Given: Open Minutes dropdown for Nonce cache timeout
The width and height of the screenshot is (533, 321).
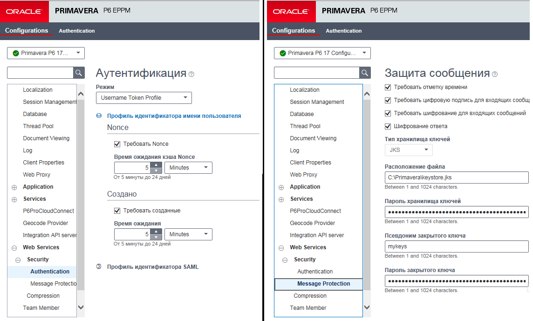Looking at the screenshot, I should pos(188,168).
